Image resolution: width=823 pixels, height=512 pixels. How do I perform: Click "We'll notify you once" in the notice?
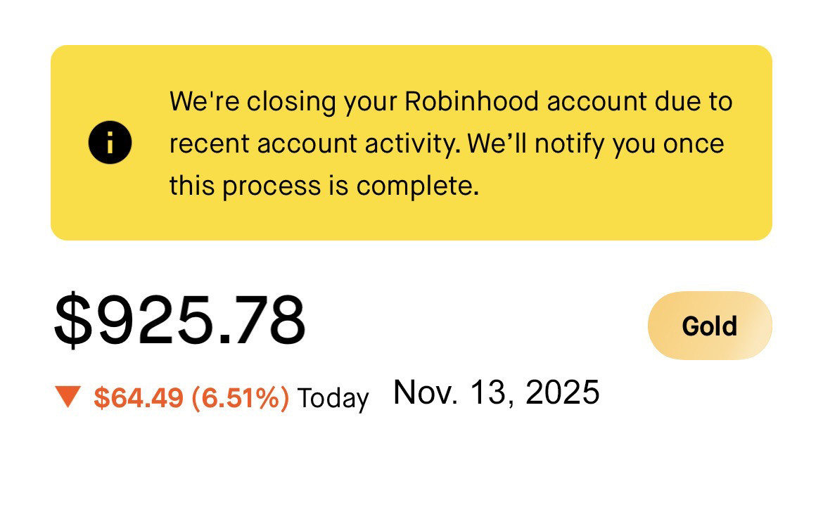596,143
